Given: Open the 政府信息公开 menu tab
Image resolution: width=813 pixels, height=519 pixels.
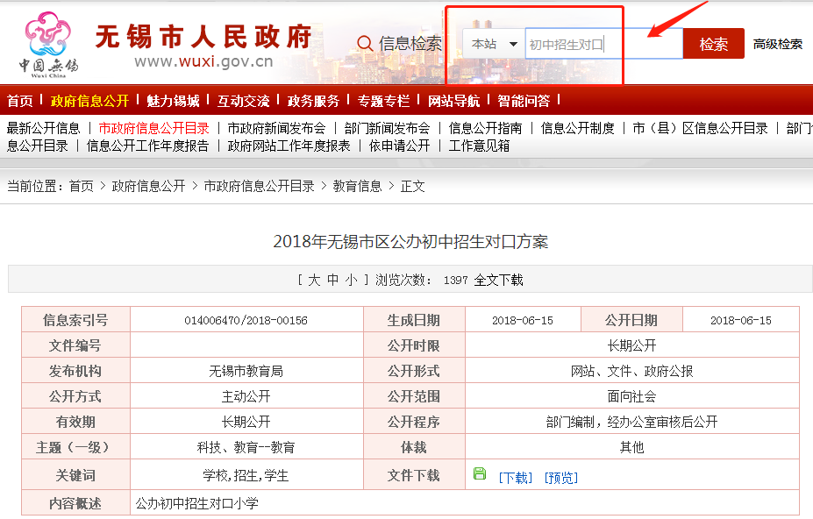Looking at the screenshot, I should (x=89, y=101).
